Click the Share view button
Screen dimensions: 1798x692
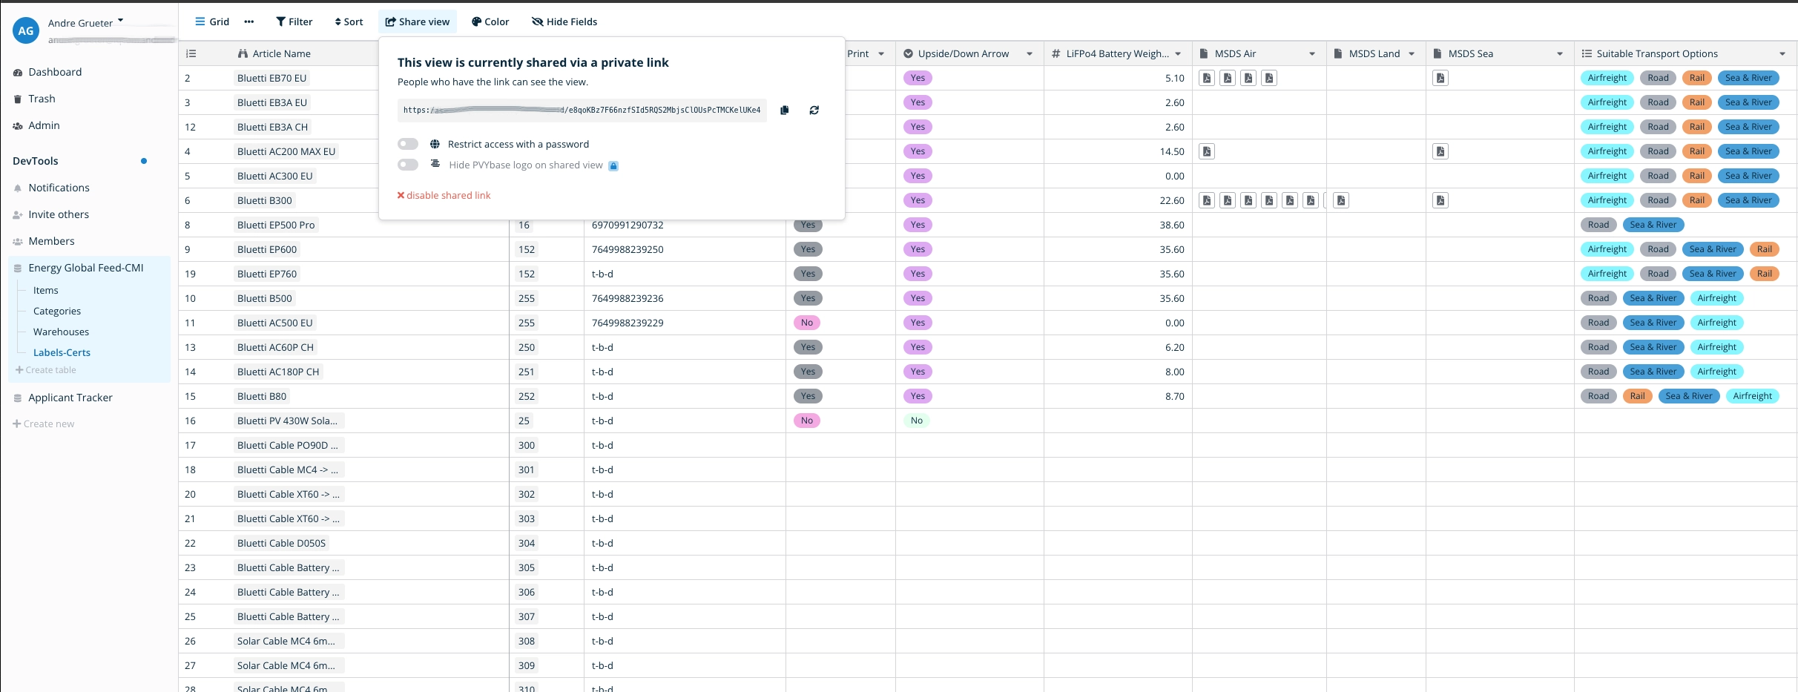tap(418, 22)
